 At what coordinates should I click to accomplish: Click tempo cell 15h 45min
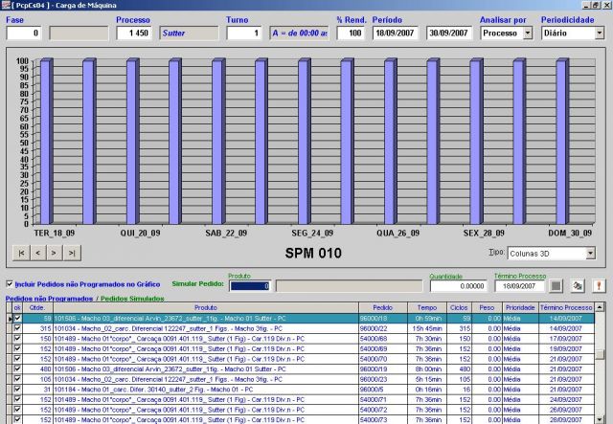[x=427, y=328]
